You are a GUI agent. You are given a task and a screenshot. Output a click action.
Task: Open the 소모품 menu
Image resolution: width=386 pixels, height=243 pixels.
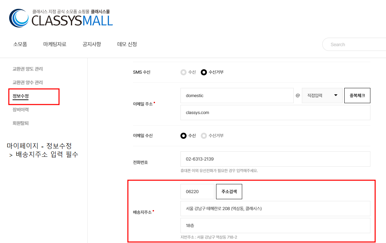pyautogui.click(x=20, y=44)
